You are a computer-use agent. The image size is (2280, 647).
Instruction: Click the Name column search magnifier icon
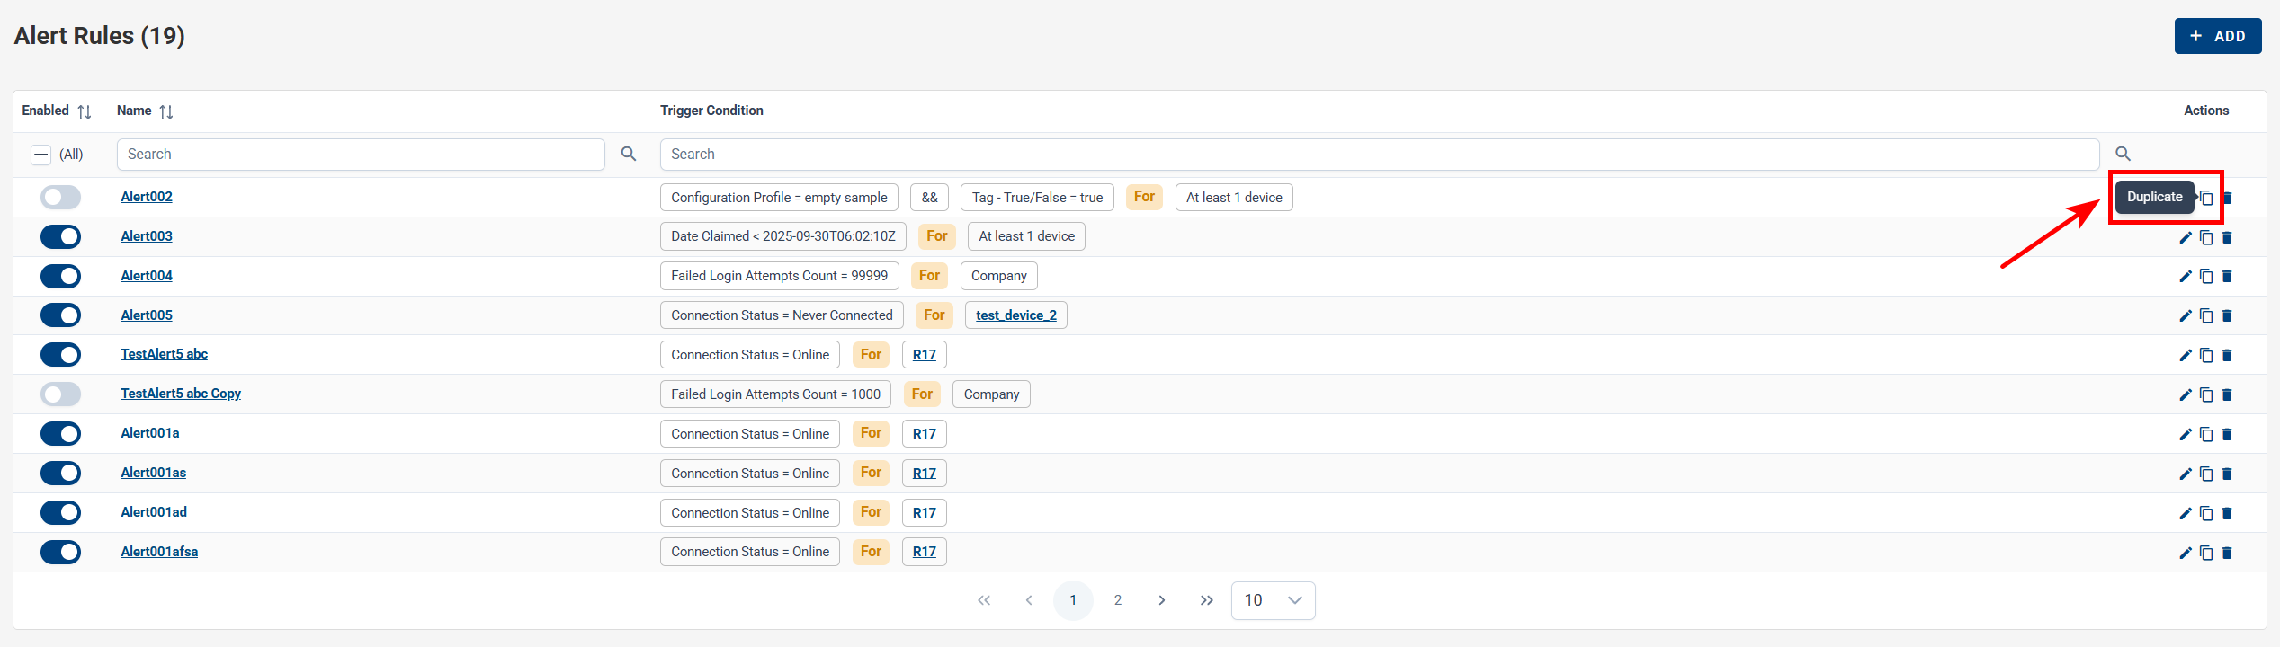(629, 155)
